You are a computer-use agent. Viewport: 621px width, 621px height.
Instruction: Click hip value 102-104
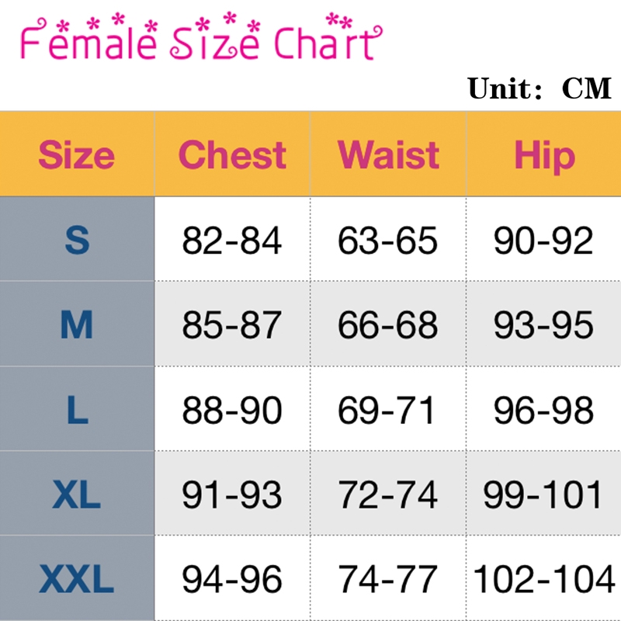click(x=544, y=579)
